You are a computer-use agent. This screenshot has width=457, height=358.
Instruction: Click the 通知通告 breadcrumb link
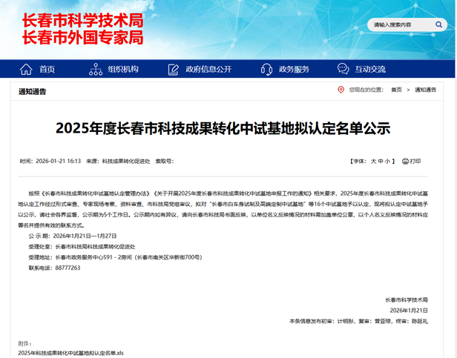click(426, 90)
